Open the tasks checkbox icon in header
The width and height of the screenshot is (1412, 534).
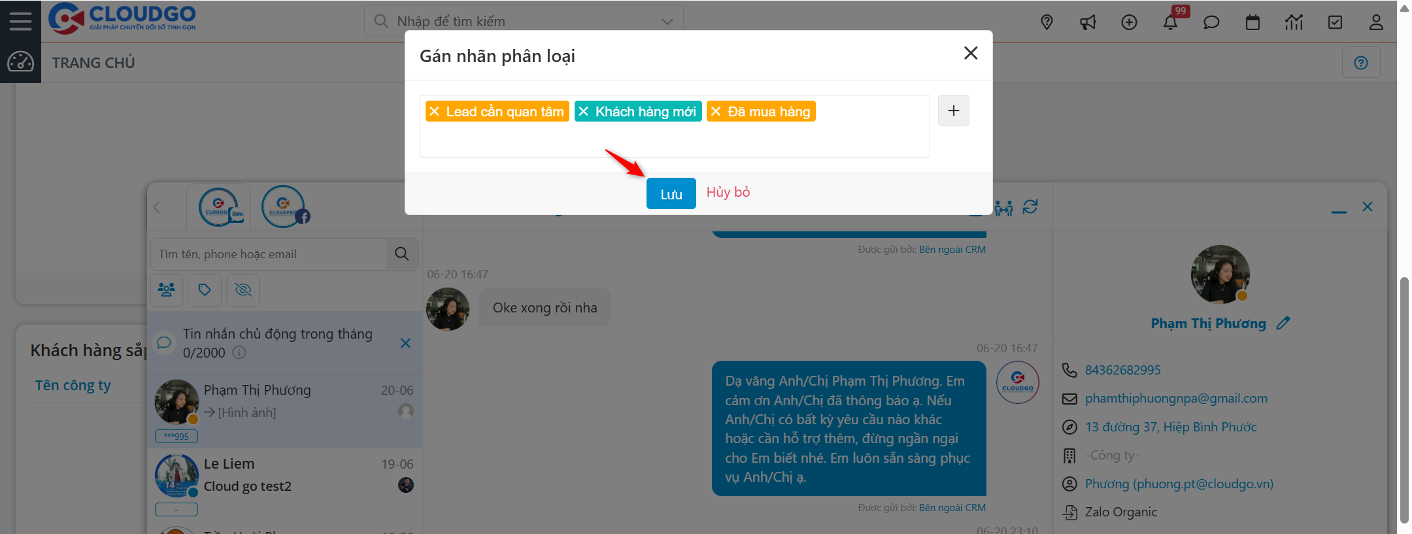coord(1335,22)
